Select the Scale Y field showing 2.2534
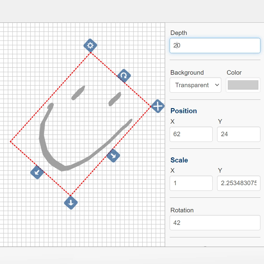Image resolution: width=264 pixels, height=264 pixels. (238, 183)
